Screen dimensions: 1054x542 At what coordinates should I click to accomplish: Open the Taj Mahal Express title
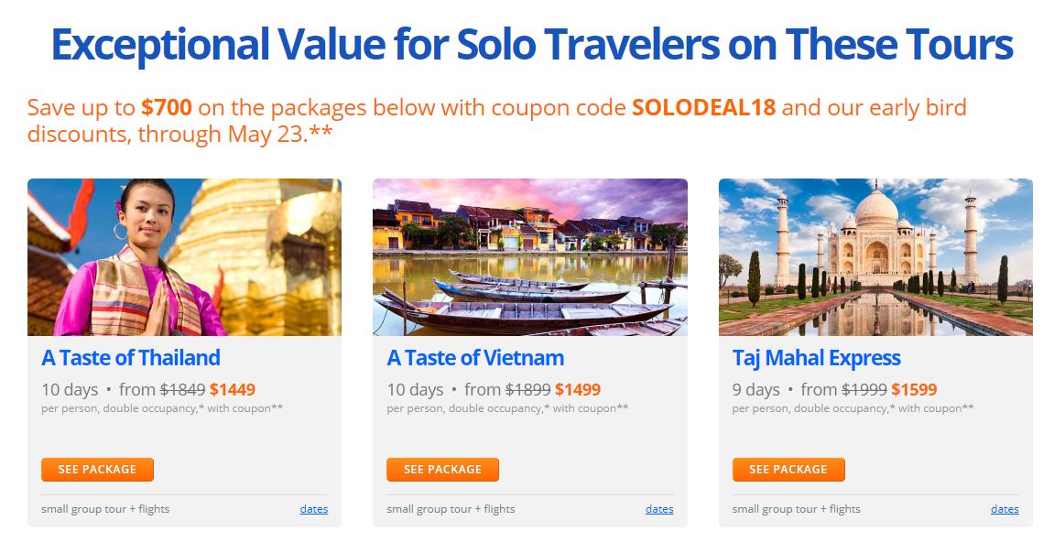[816, 358]
